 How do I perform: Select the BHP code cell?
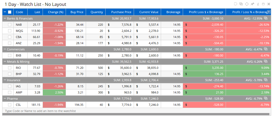pyautogui.click(x=20, y=74)
